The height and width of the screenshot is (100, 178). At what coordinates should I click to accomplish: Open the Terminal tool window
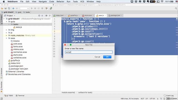20,96
